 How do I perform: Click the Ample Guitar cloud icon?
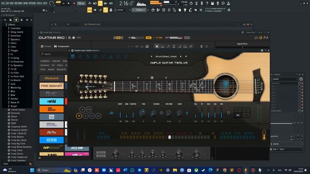coord(112,113)
